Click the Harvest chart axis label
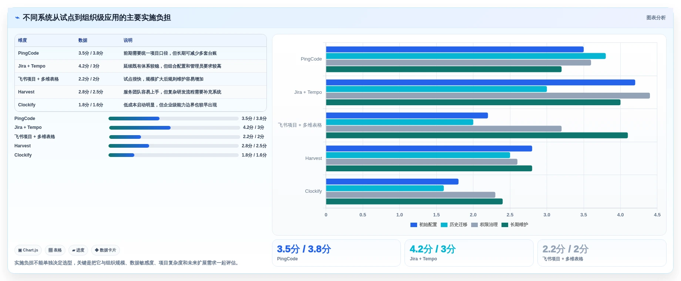The width and height of the screenshot is (681, 281). pyautogui.click(x=313, y=158)
